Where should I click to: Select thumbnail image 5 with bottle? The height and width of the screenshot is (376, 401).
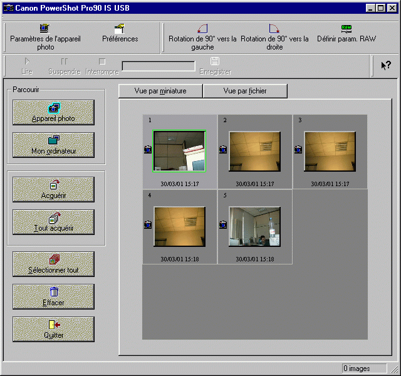pos(255,227)
